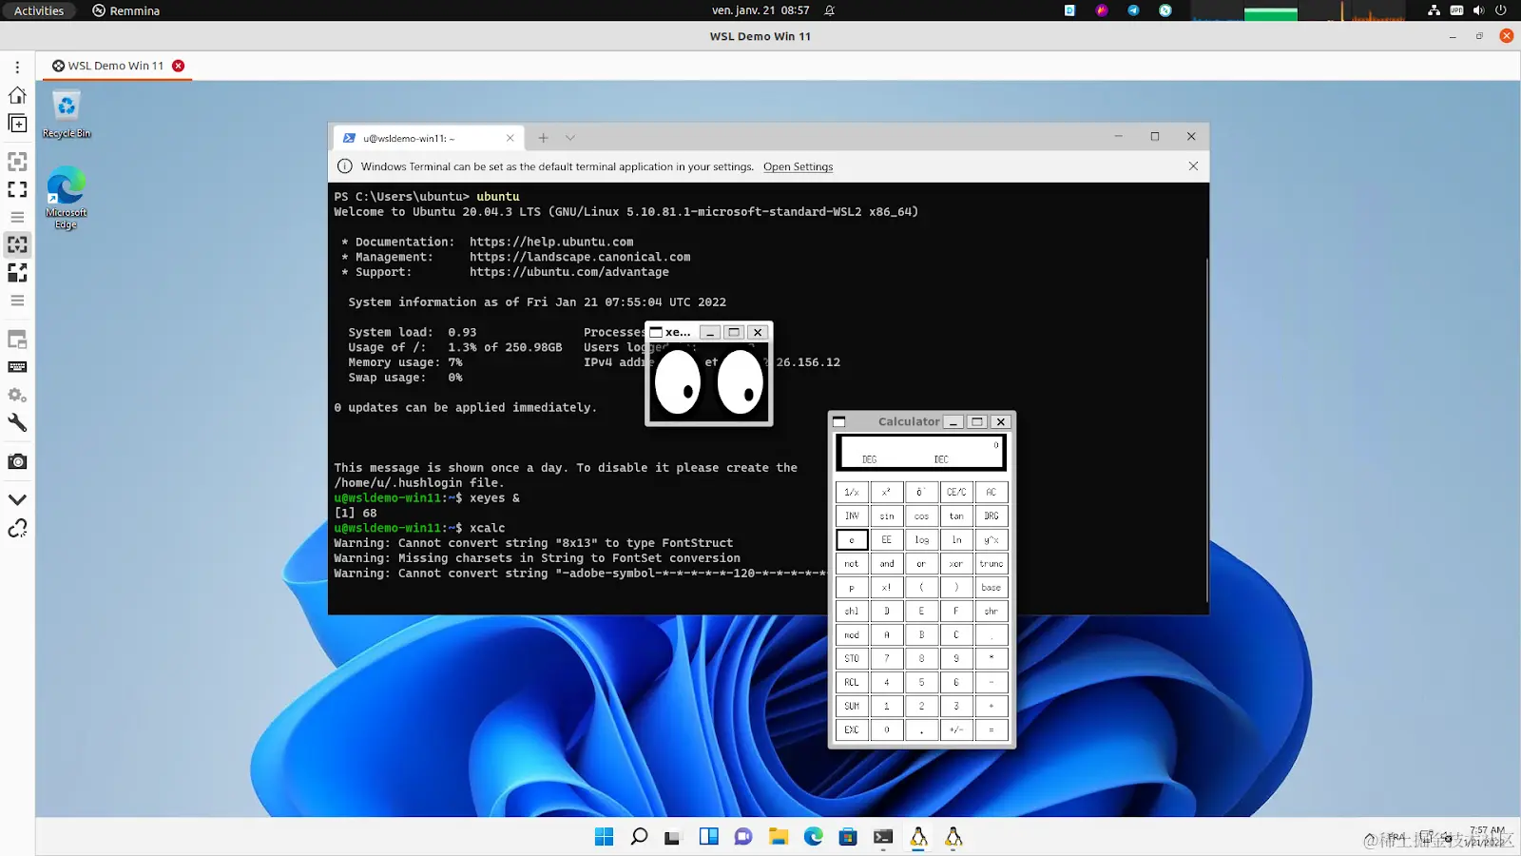Image resolution: width=1521 pixels, height=856 pixels.
Task: Take a screenshot with the camera icon
Action: [17, 461]
